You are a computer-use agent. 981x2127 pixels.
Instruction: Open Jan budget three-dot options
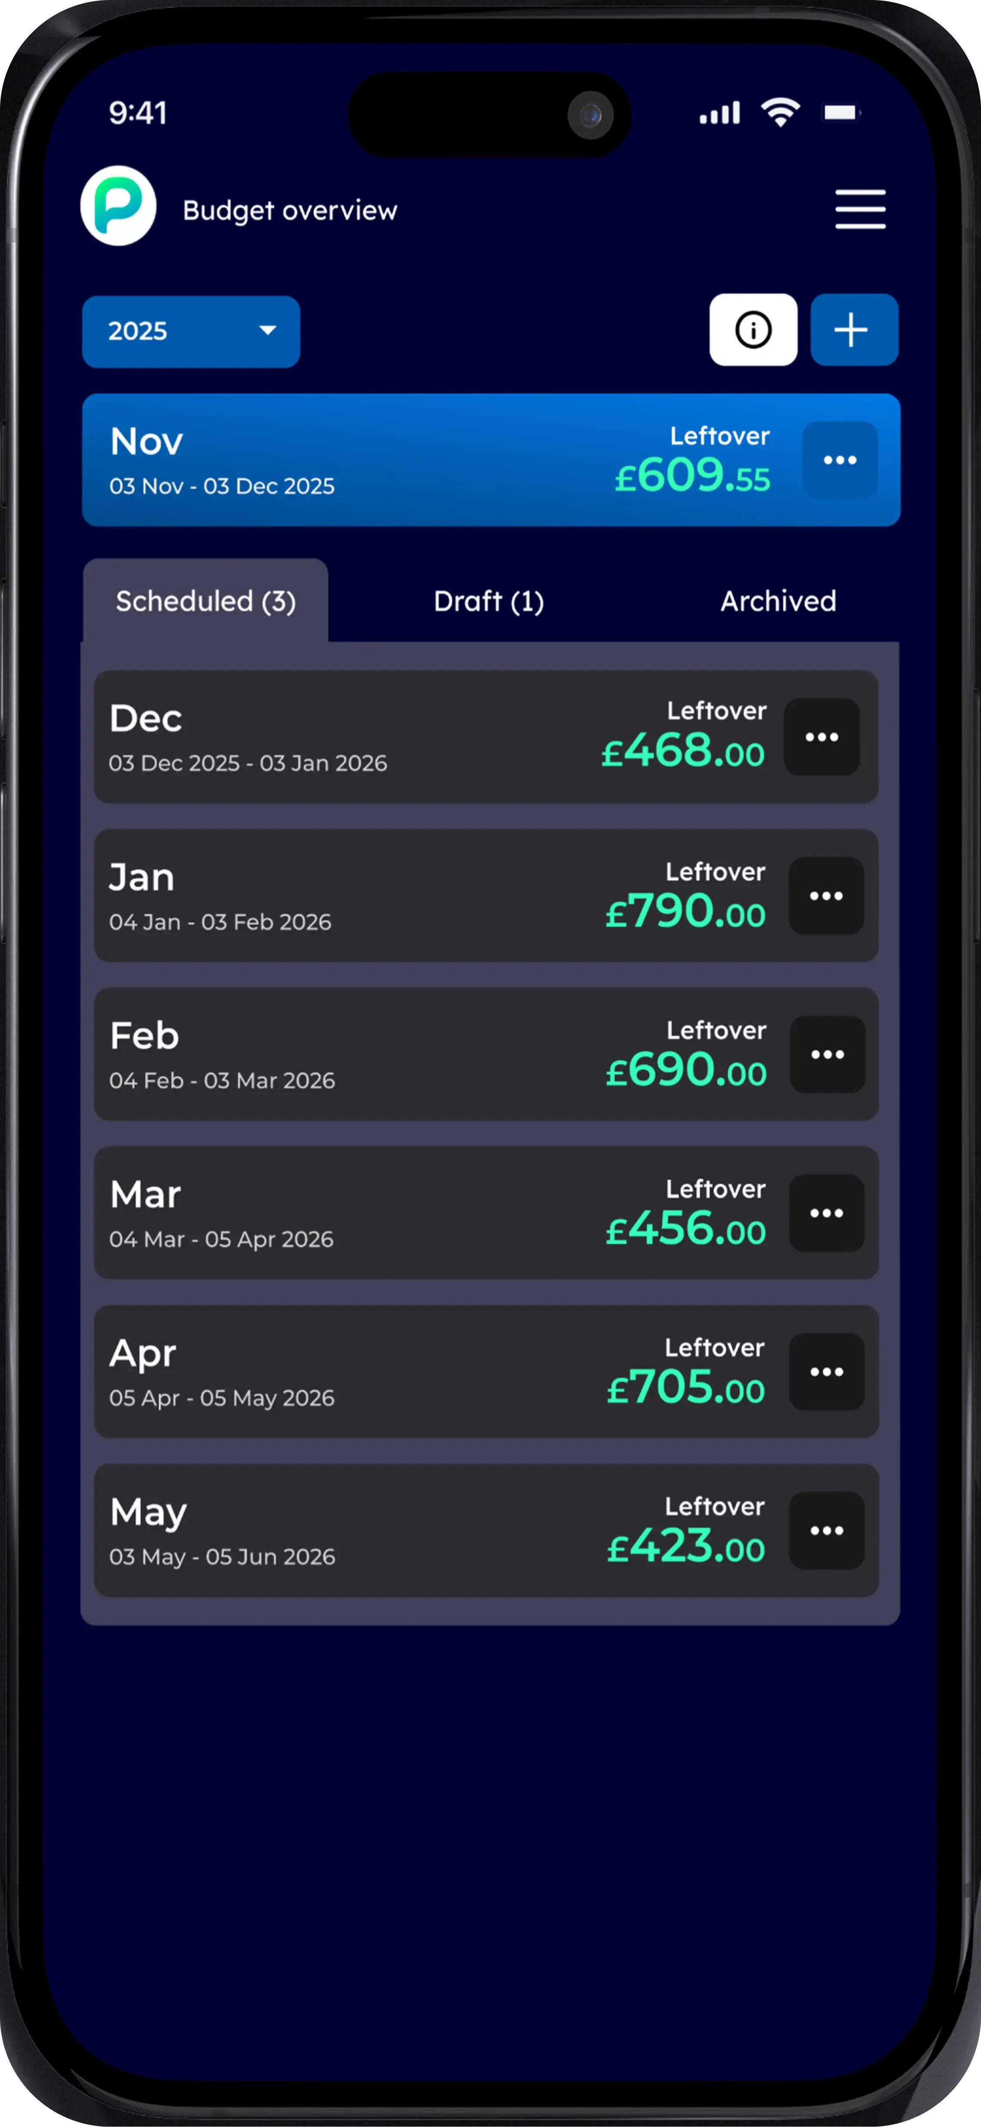pyautogui.click(x=826, y=896)
